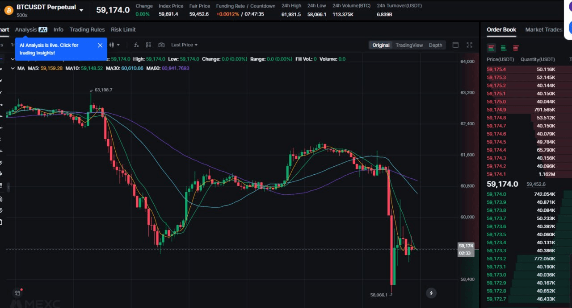Show only buy orders in order book
The image size is (572, 308).
point(504,48)
